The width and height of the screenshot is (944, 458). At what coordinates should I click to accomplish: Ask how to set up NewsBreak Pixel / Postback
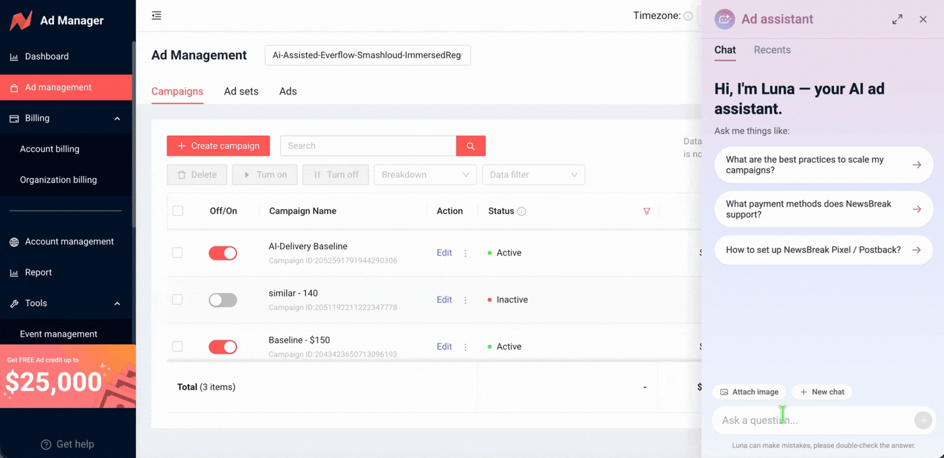pos(823,250)
